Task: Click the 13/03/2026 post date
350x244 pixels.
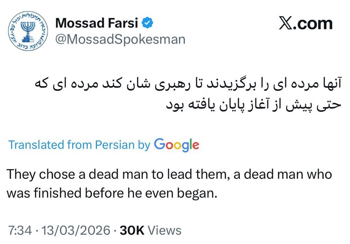Action: [76, 230]
